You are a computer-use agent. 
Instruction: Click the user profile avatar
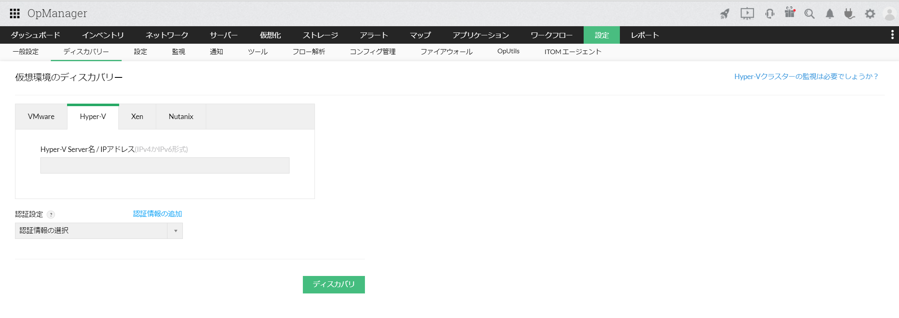click(x=890, y=14)
